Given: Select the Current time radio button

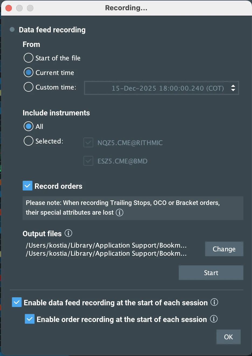Looking at the screenshot, I should 28,72.
